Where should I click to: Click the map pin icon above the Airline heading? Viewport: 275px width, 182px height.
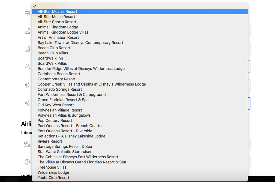tap(27, 103)
